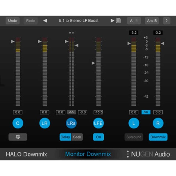Click the LRs 0.0 gain value field
Viewport: 176px width, 176px height.
tap(61, 112)
